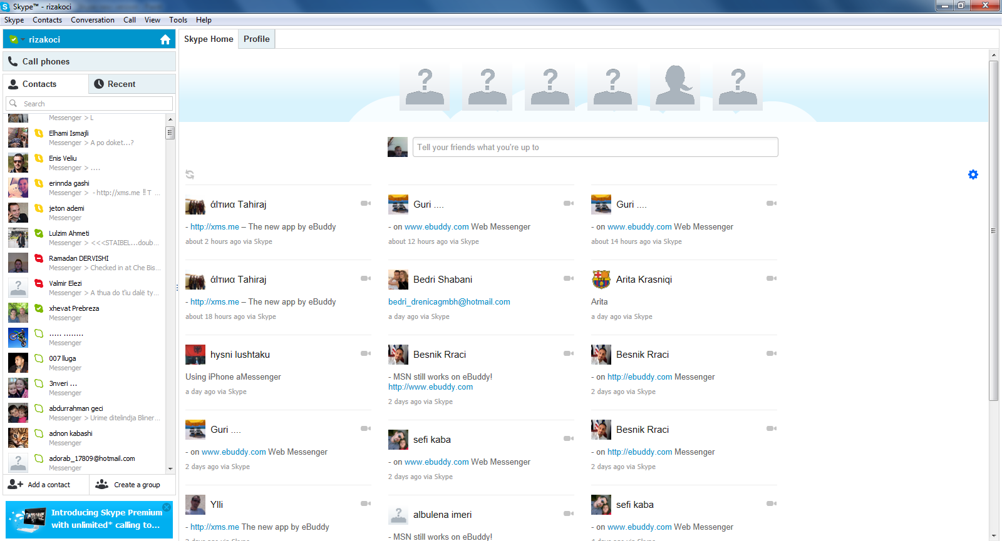Image resolution: width=1002 pixels, height=541 pixels.
Task: Open the View menu
Action: [x=152, y=20]
